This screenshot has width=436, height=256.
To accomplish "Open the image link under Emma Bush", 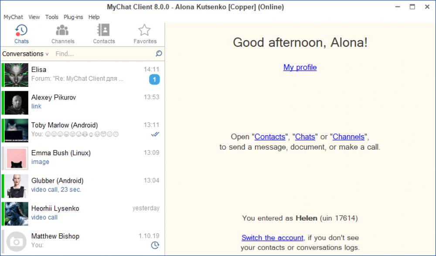I will tap(41, 162).
